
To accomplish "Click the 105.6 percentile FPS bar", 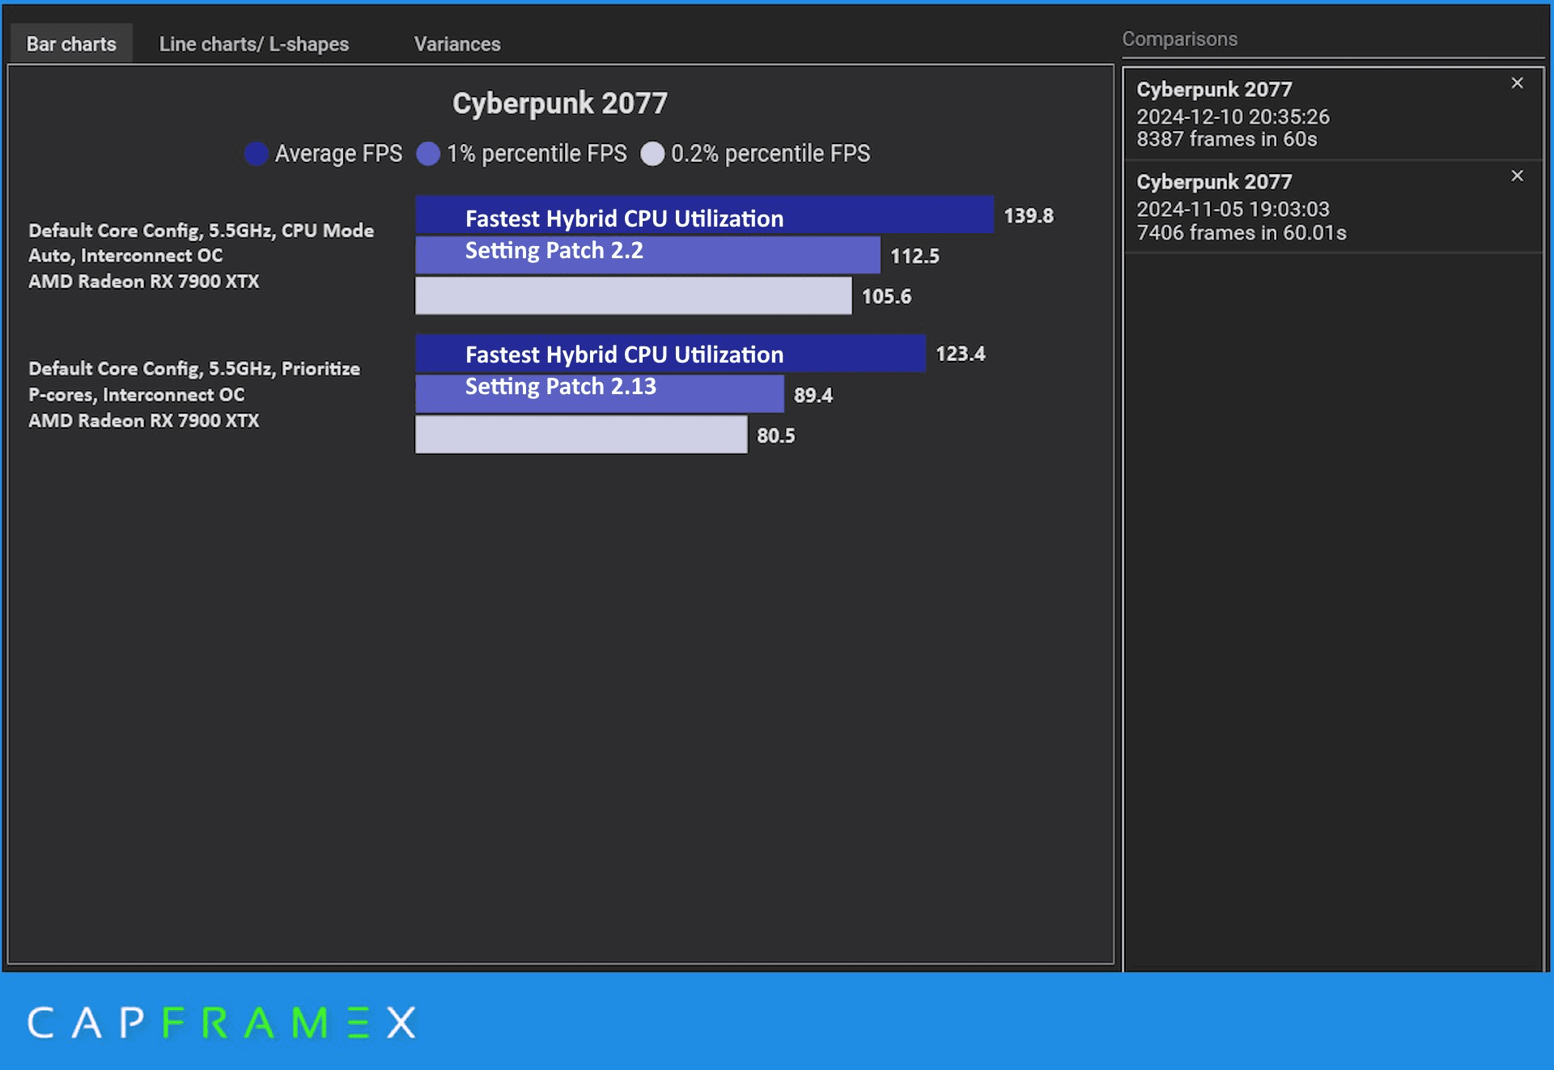I will 633,295.
